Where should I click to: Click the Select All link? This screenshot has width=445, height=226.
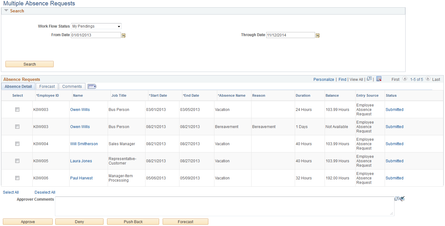point(10,192)
